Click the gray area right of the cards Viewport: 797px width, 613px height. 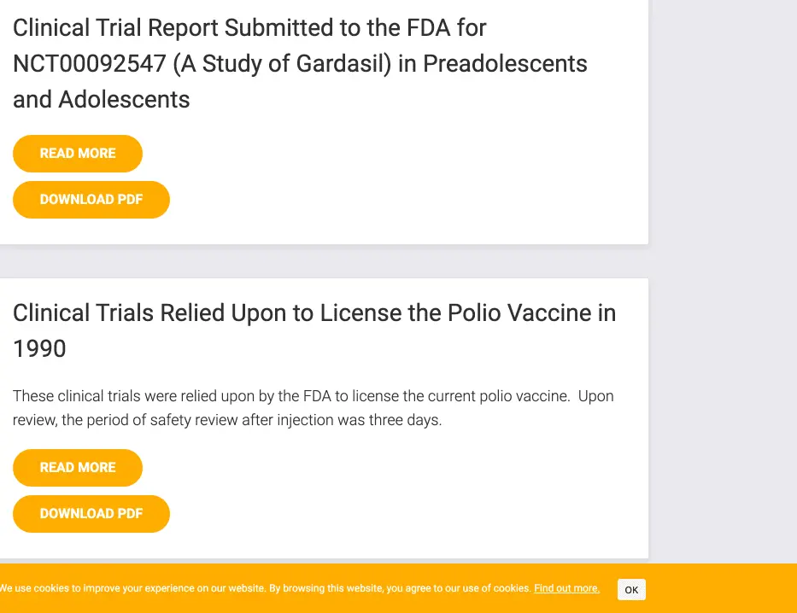coord(723,256)
